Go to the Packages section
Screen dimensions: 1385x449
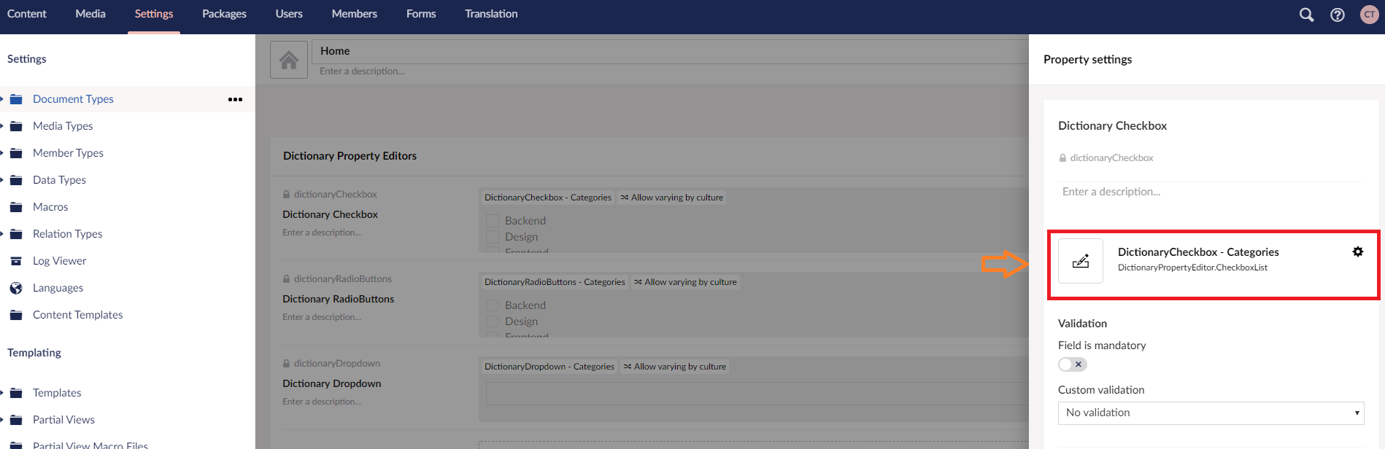[x=224, y=14]
